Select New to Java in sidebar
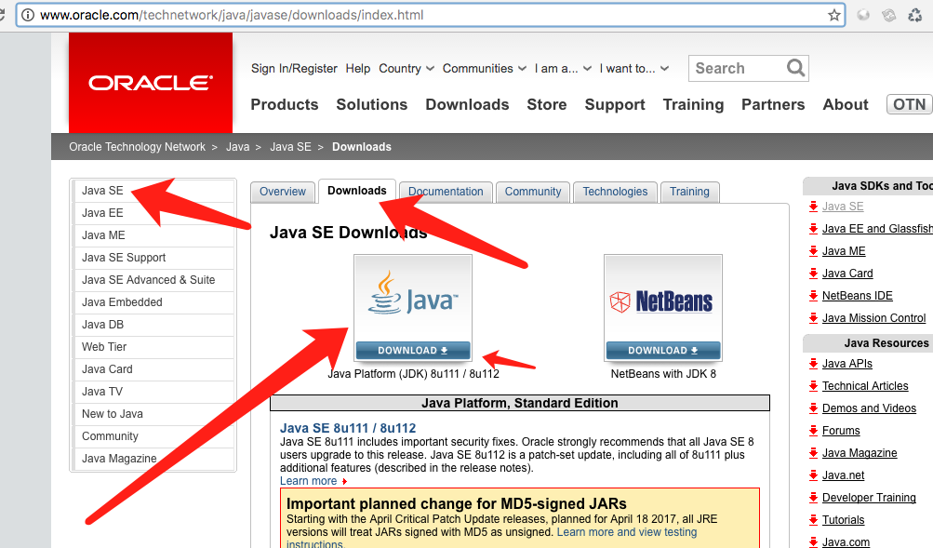933x548 pixels. click(x=154, y=413)
